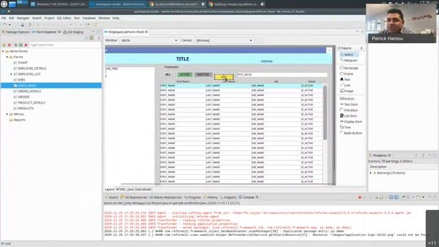
Task: Select the Display Item palette entry
Action: [x=351, y=121]
